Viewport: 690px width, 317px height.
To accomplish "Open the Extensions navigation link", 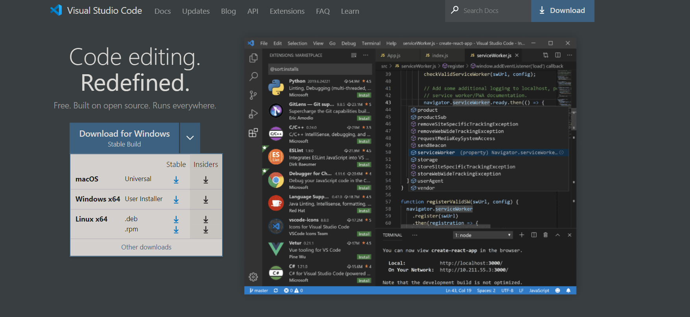I will (287, 11).
